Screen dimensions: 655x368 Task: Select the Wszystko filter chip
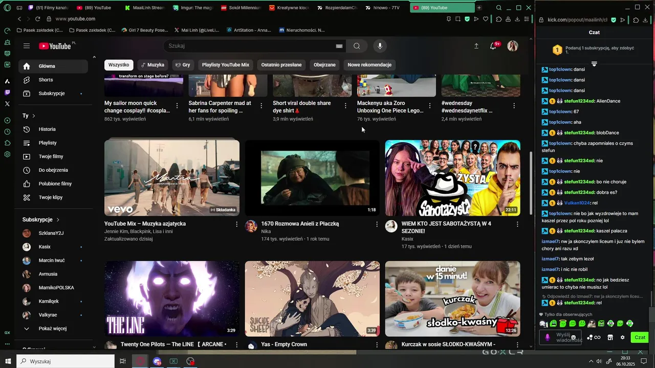[119, 65]
